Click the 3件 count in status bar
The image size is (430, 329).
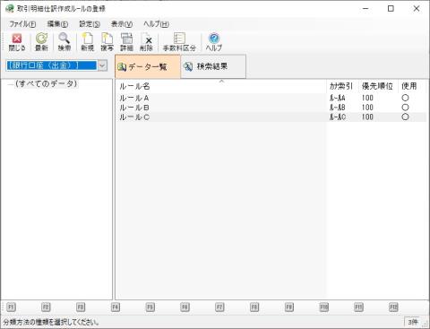(x=413, y=322)
